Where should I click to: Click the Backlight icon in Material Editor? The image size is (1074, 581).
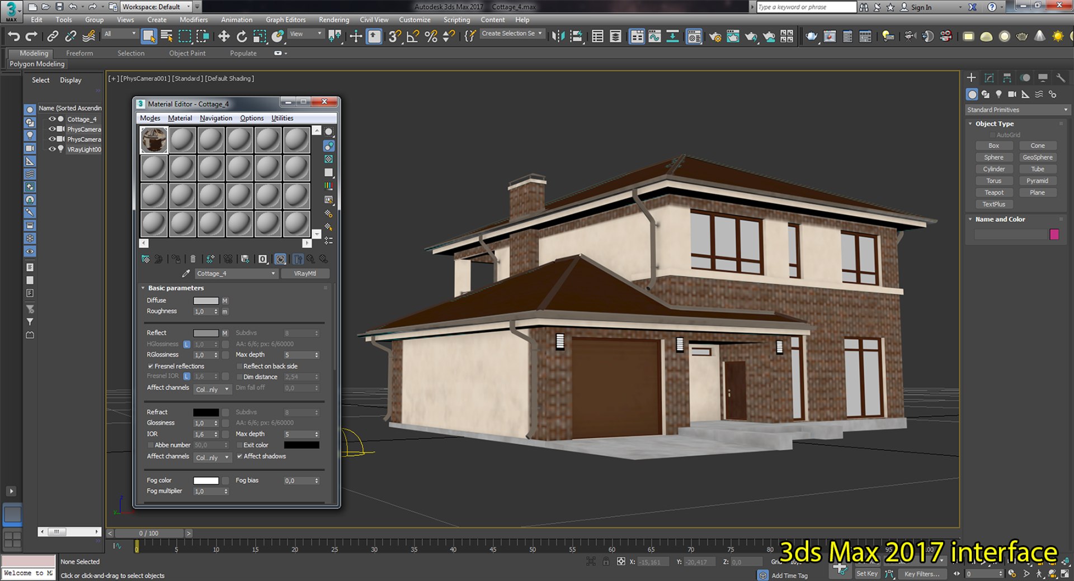click(x=329, y=146)
